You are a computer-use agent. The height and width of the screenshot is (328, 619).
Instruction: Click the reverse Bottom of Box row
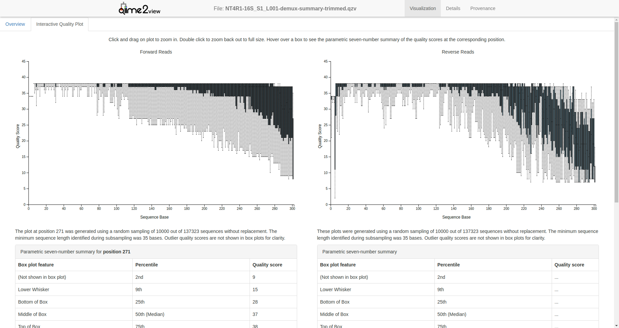335,302
